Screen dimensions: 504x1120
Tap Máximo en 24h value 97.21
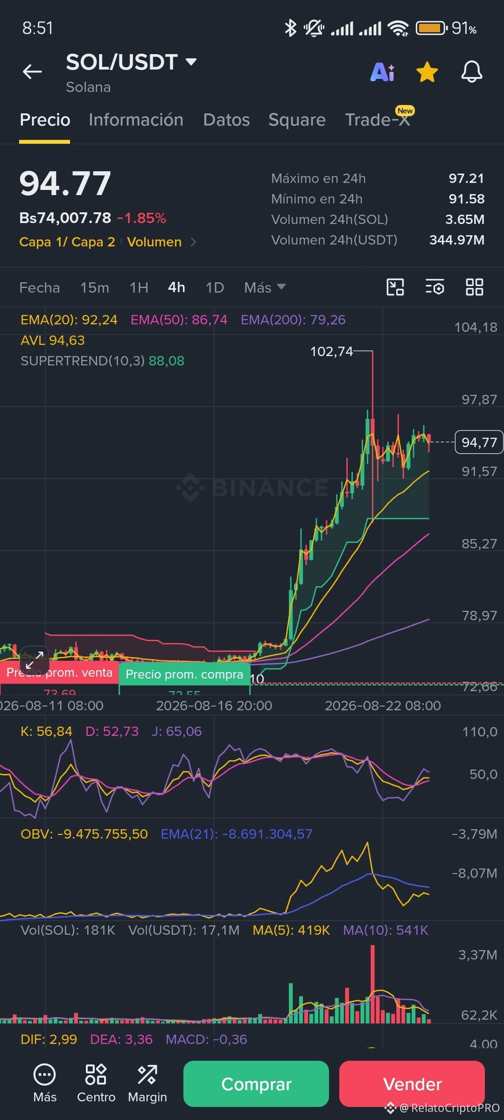(x=466, y=178)
